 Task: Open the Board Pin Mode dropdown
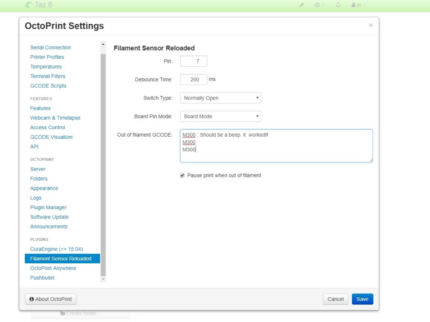tap(221, 116)
